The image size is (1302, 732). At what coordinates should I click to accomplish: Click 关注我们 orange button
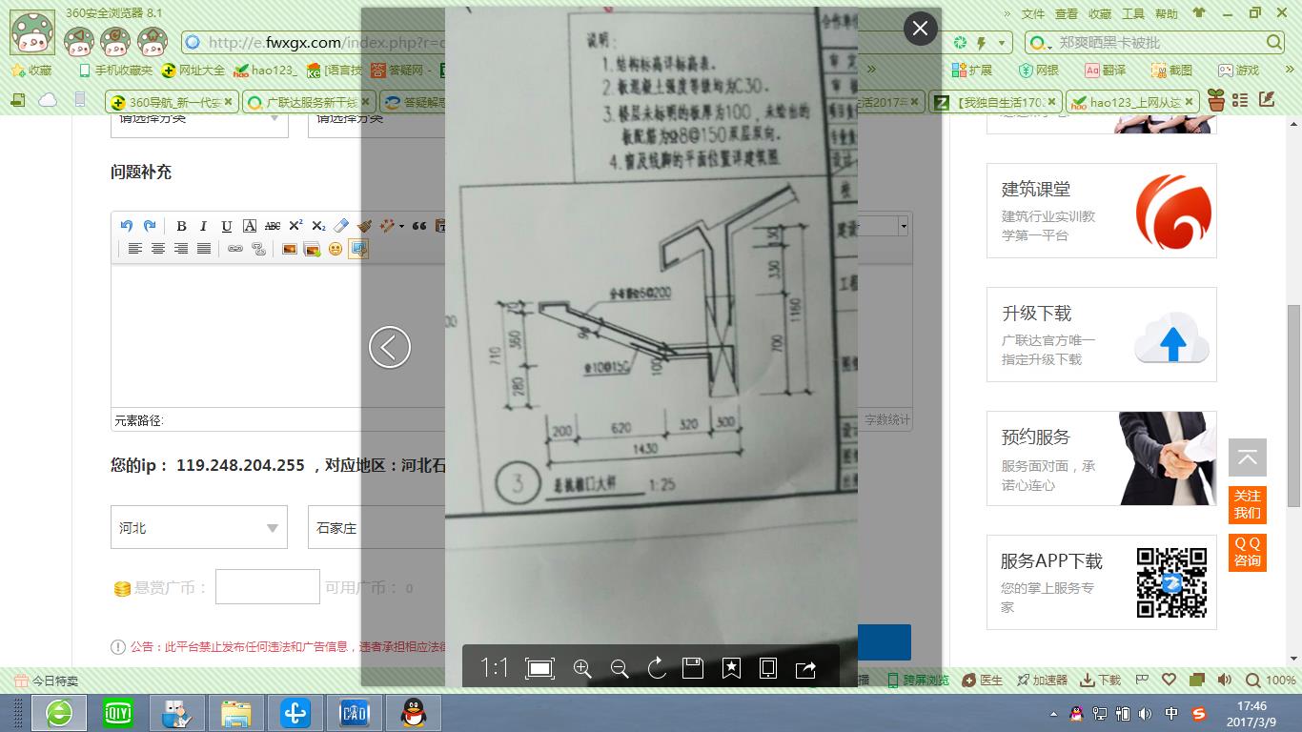1248,504
